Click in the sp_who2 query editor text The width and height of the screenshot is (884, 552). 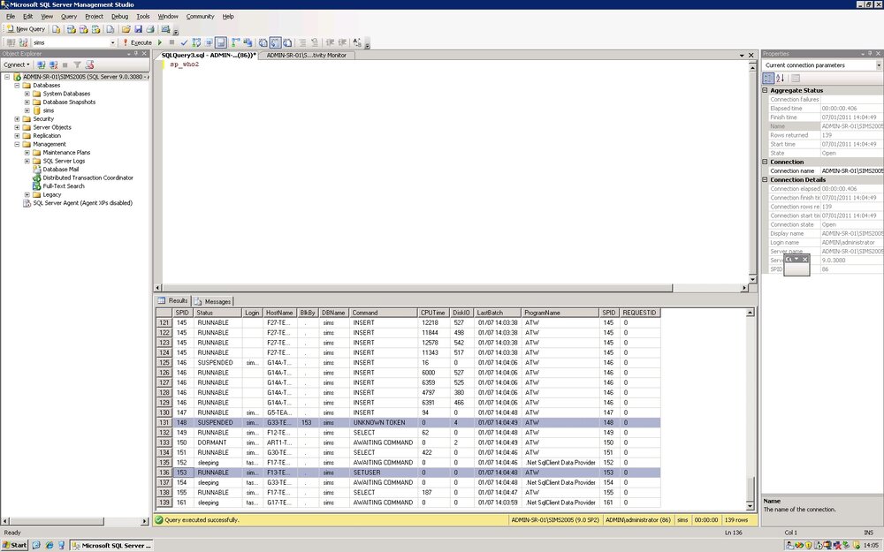click(185, 64)
